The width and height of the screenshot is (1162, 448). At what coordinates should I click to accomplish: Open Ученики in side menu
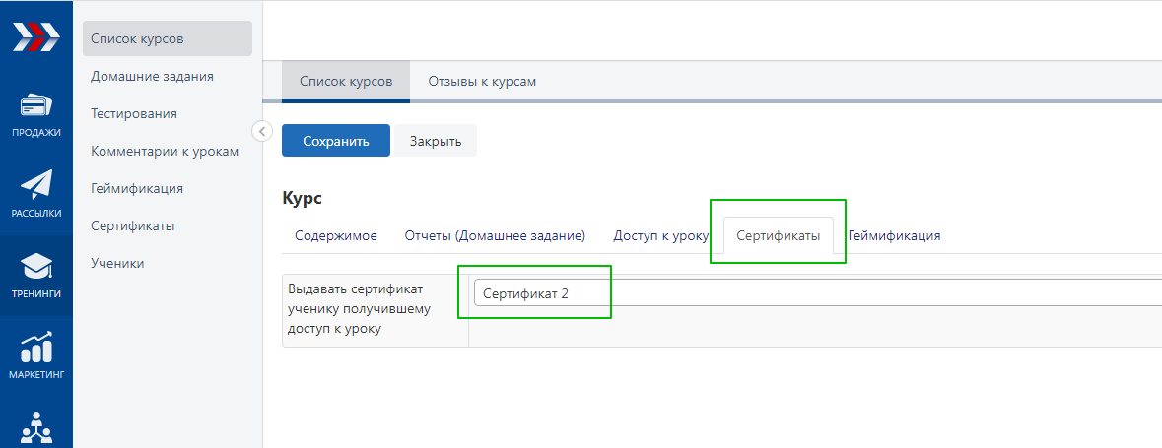point(117,263)
